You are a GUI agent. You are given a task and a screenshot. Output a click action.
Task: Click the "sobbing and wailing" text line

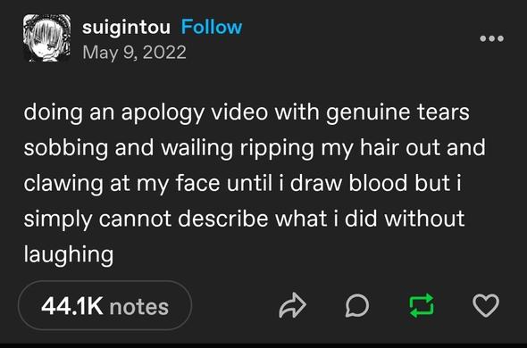255,148
